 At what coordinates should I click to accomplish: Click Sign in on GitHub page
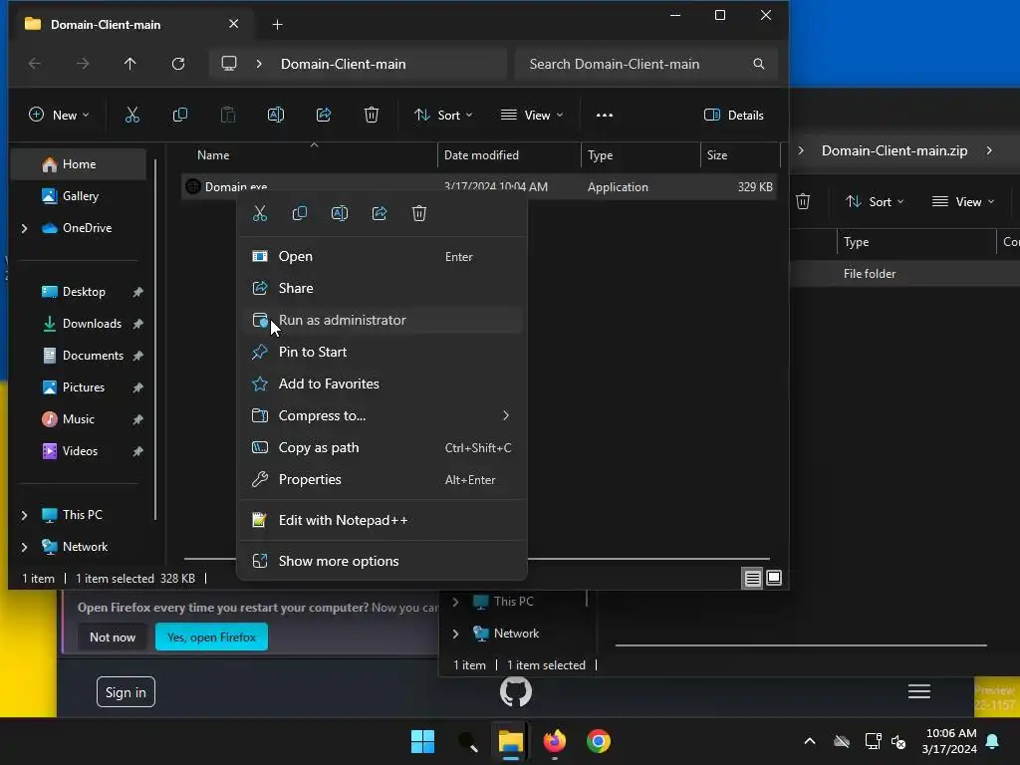pyautogui.click(x=126, y=692)
